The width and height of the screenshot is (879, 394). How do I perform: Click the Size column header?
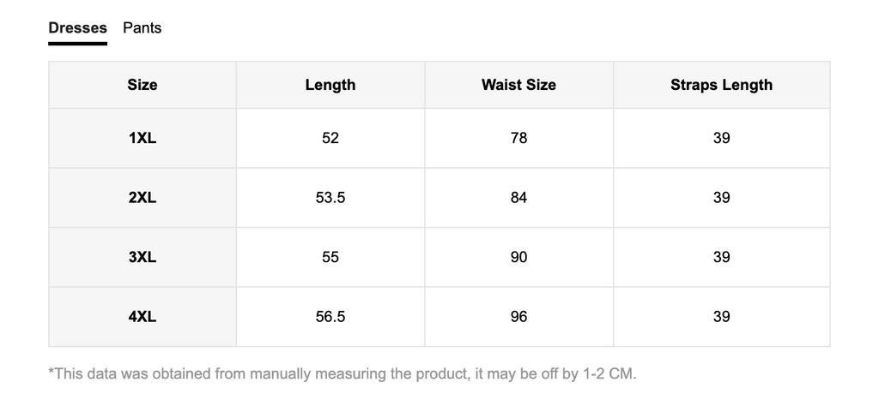pos(142,85)
